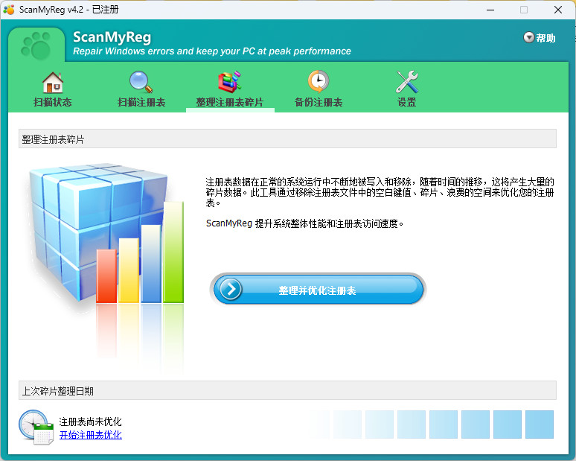Open the 扫描状态 house icon
576x461 pixels.
[53, 82]
